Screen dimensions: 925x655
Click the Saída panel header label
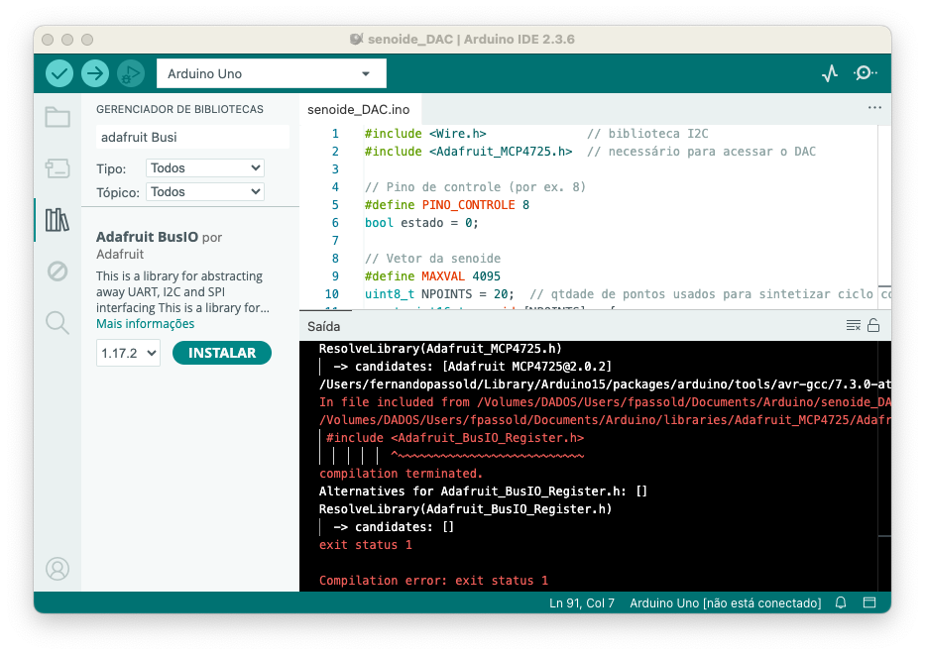(323, 327)
